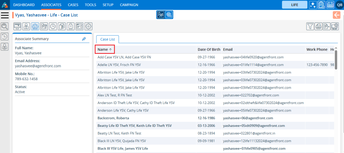Select the Case List tab
This screenshot has width=344, height=153.
click(x=107, y=39)
